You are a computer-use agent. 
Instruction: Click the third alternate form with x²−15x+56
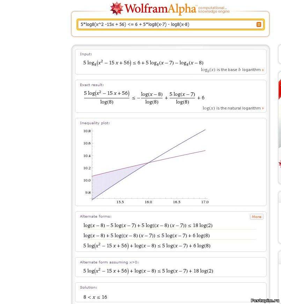[x=147, y=246]
